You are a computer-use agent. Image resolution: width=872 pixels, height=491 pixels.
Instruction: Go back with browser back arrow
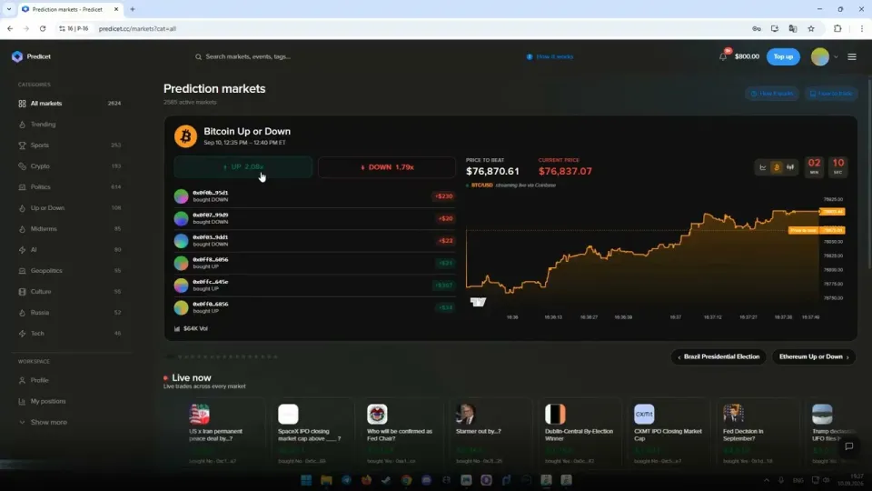pos(10,28)
